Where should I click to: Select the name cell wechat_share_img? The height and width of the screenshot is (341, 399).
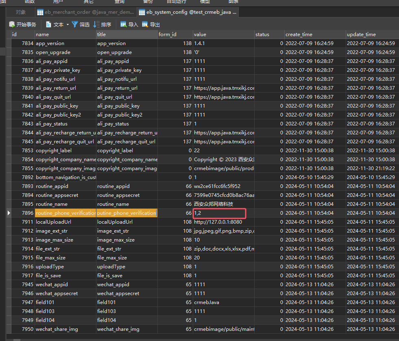(65, 329)
